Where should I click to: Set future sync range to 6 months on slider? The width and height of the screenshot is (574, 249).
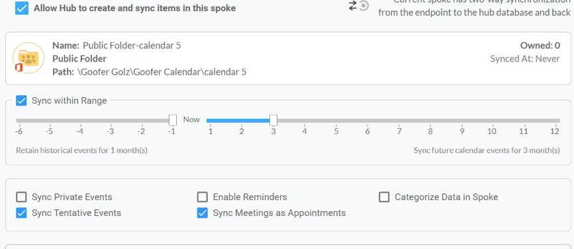click(x=367, y=120)
